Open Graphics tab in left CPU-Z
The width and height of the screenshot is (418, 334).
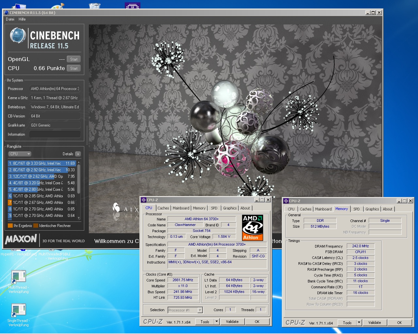click(x=230, y=208)
